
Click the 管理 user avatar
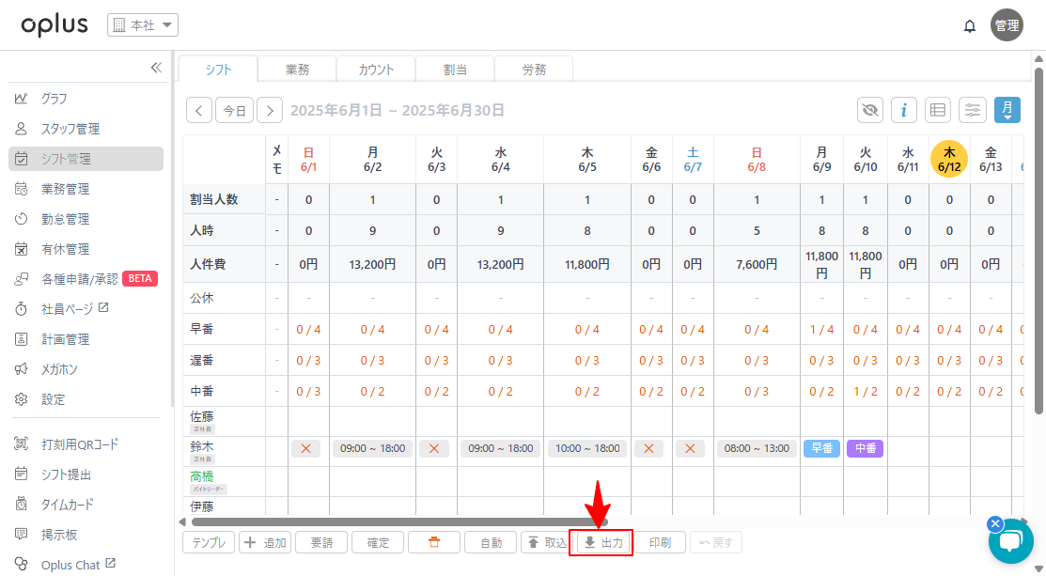coord(1007,25)
